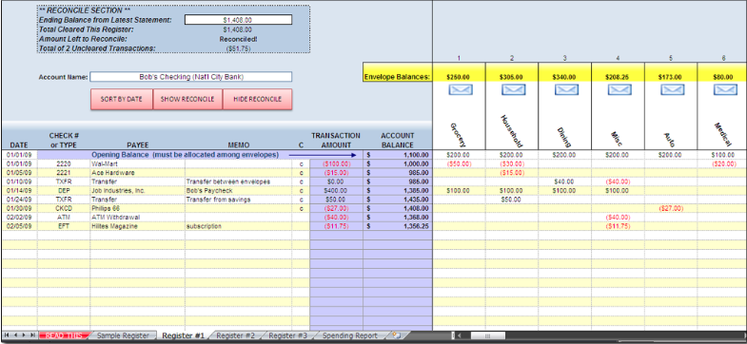Click the ($11.75) transaction amount cell
Viewport: 747px width, 344px height.
coord(336,226)
